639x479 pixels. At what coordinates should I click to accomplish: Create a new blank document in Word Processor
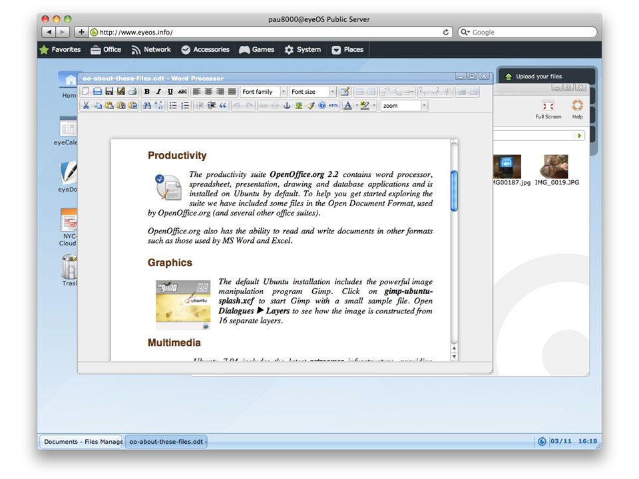tap(86, 92)
